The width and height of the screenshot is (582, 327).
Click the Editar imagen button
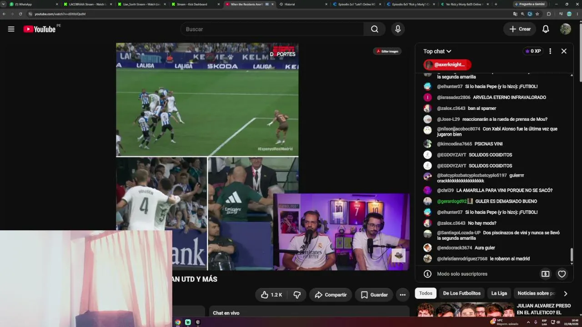coord(387,51)
